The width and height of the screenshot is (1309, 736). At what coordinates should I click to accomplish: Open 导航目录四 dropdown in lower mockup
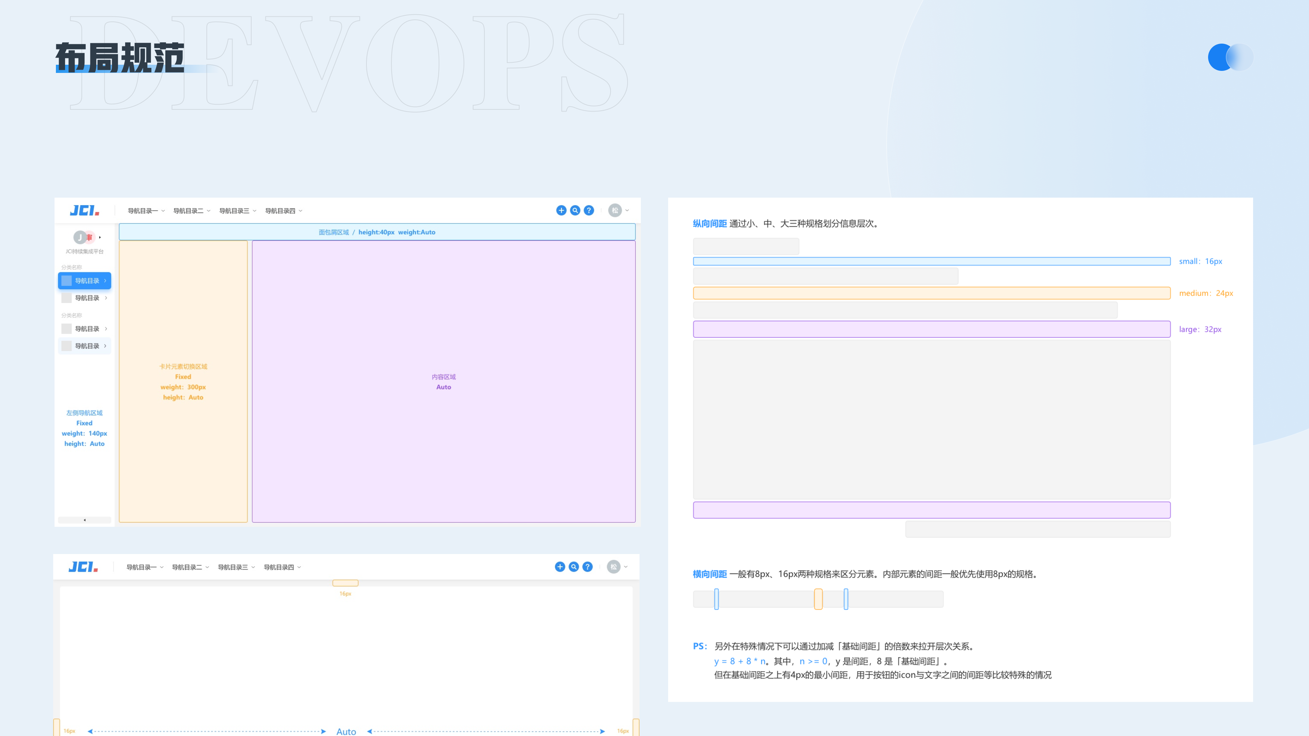(x=282, y=567)
